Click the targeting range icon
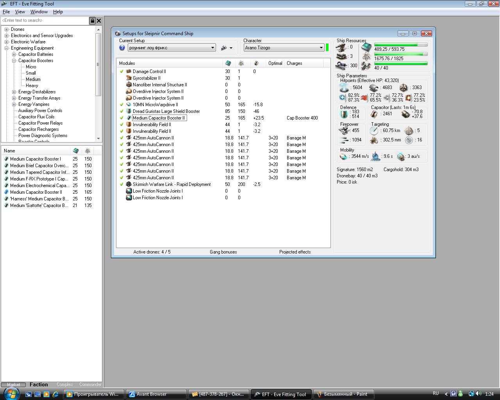500x400 pixels. point(374,130)
